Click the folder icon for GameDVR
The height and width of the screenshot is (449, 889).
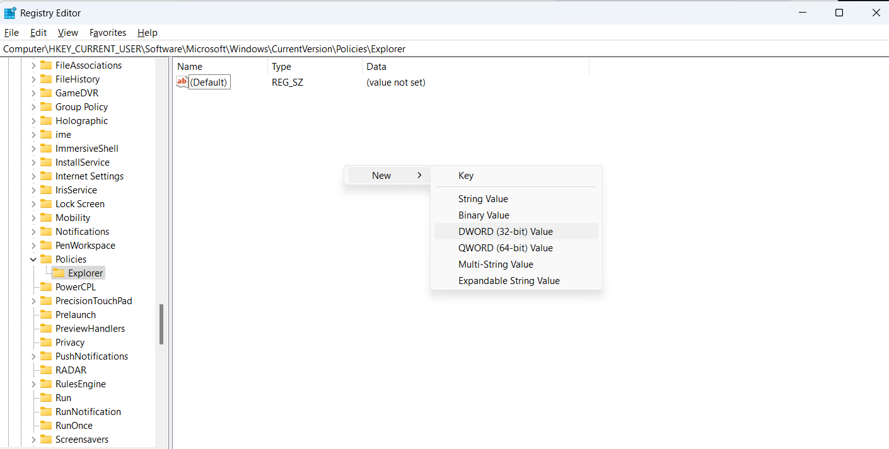46,93
